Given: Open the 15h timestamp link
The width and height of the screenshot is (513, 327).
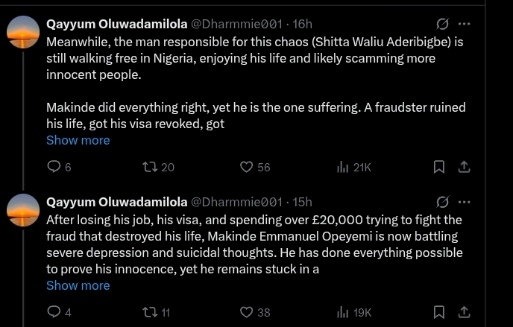Looking at the screenshot, I should point(303,202).
